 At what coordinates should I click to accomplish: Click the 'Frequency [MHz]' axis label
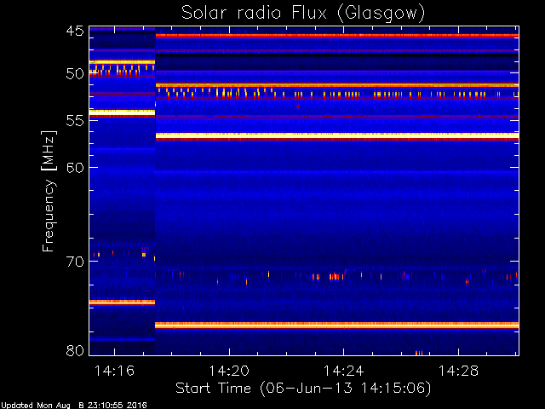(49, 191)
